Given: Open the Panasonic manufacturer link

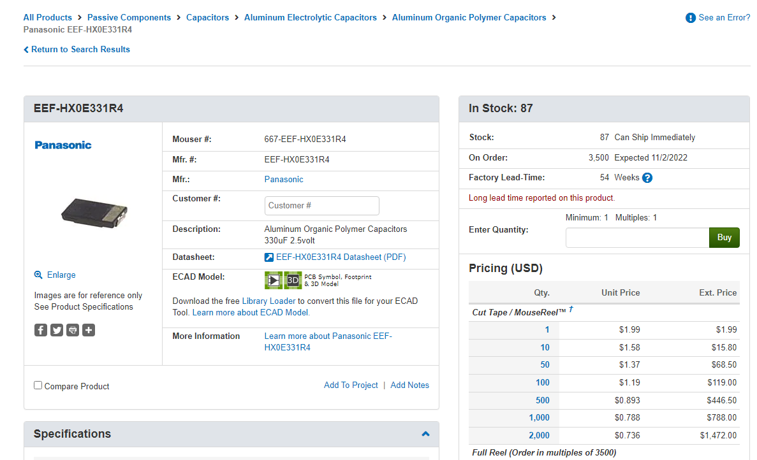Looking at the screenshot, I should click(284, 180).
